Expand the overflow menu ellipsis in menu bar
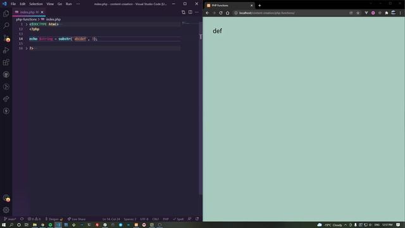The width and height of the screenshot is (405, 228). click(x=78, y=4)
